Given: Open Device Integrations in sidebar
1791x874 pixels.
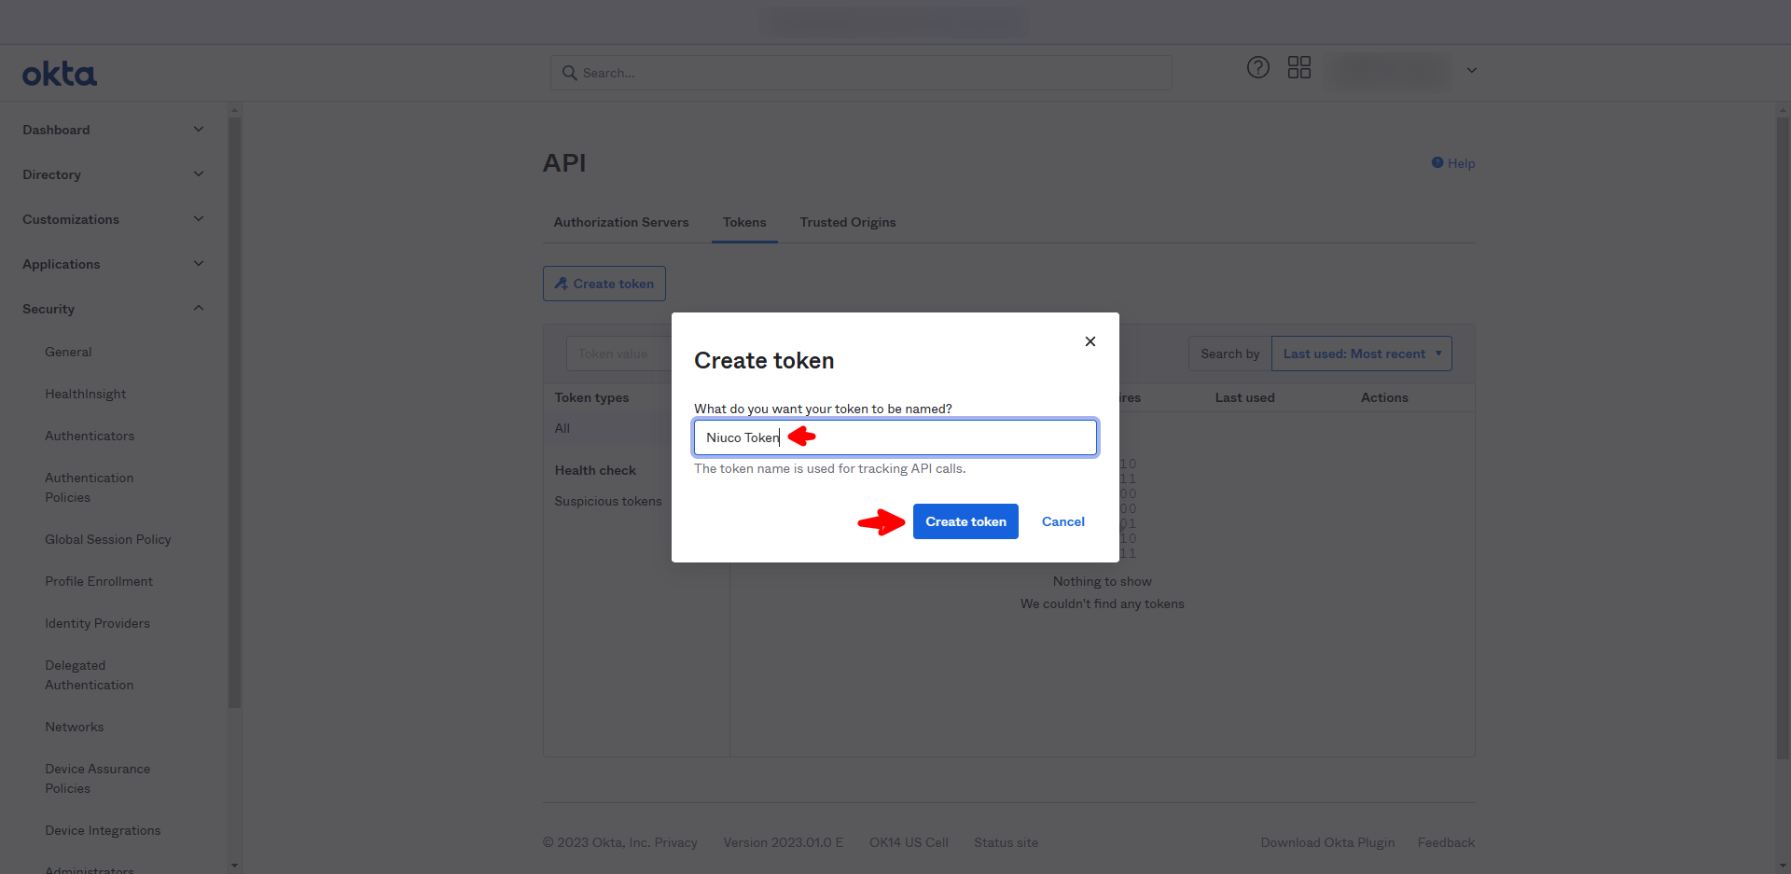Looking at the screenshot, I should click(103, 830).
